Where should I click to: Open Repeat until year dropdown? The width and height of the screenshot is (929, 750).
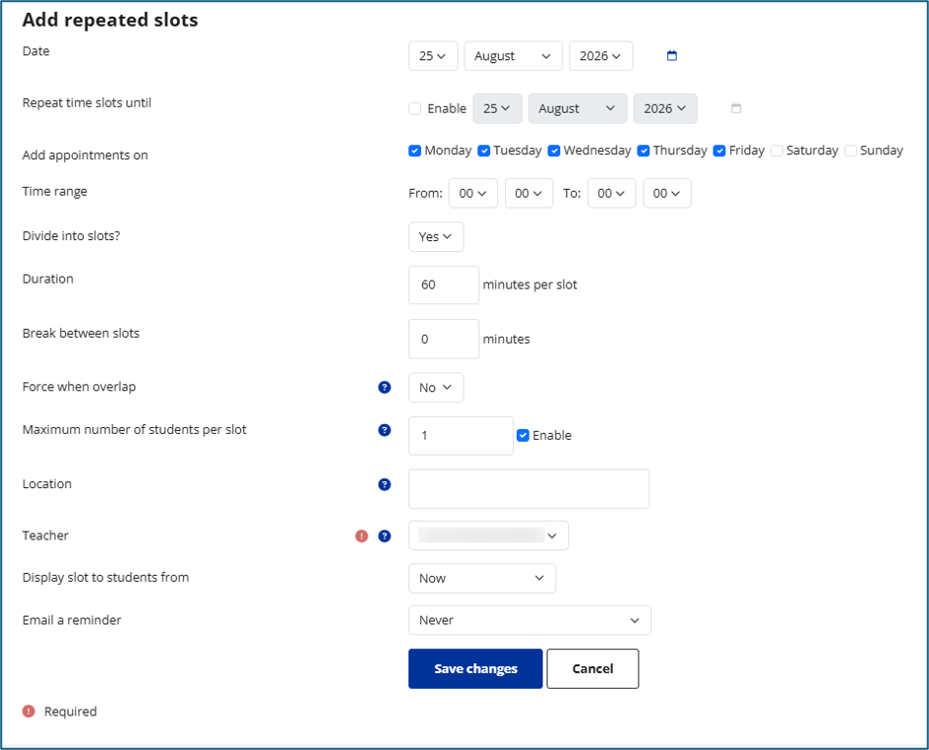tap(665, 108)
